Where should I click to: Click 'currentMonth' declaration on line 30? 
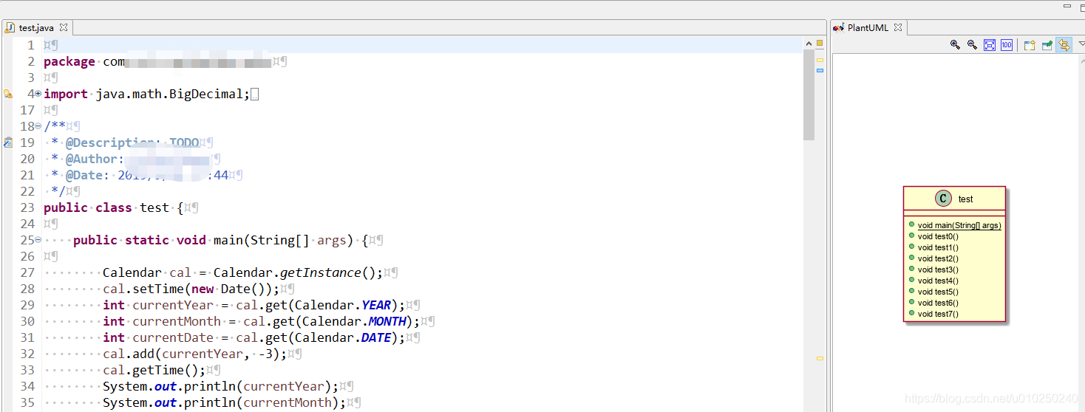click(x=177, y=321)
